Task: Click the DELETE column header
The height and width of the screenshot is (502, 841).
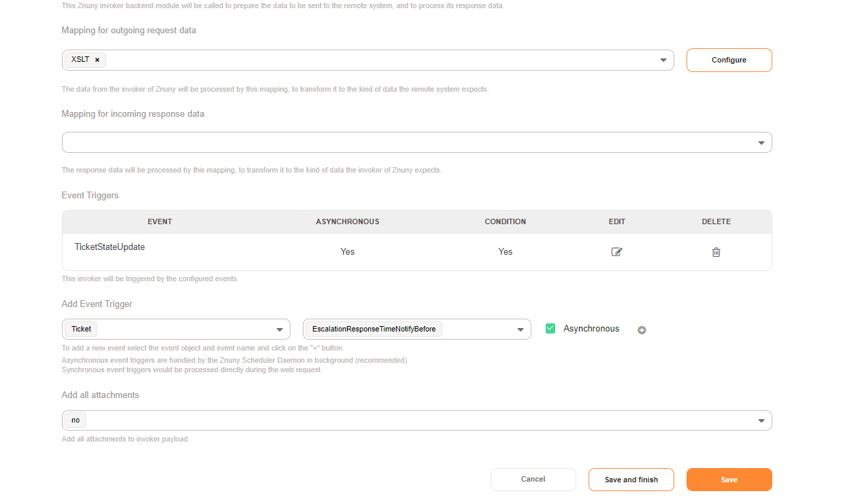Action: click(716, 221)
